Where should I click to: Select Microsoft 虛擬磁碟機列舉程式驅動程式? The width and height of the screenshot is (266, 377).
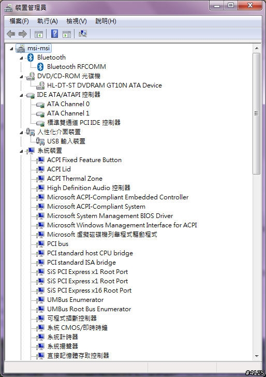point(102,235)
